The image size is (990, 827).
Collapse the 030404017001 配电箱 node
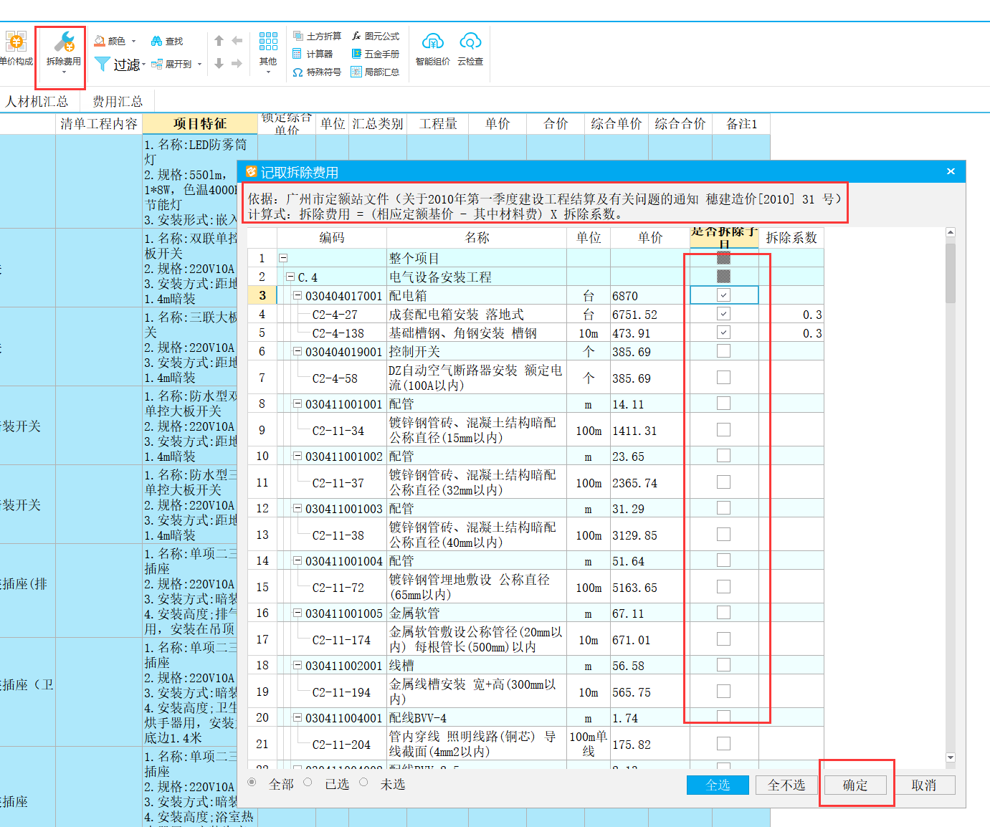coord(298,295)
